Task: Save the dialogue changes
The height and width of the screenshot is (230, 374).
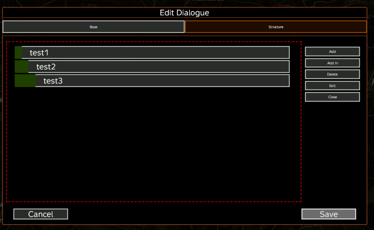Action: (x=328, y=214)
